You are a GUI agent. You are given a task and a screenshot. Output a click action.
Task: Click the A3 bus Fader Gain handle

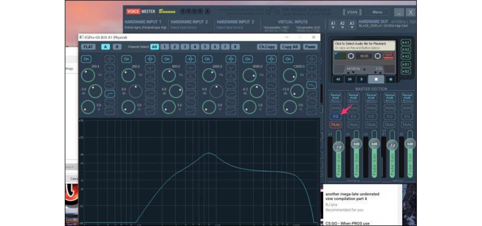[x=374, y=144]
